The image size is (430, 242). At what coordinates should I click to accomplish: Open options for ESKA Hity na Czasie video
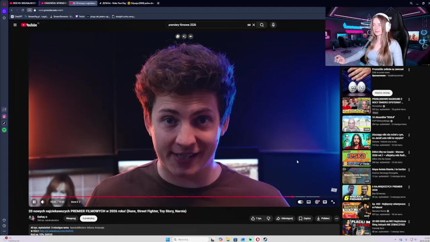coord(409,152)
